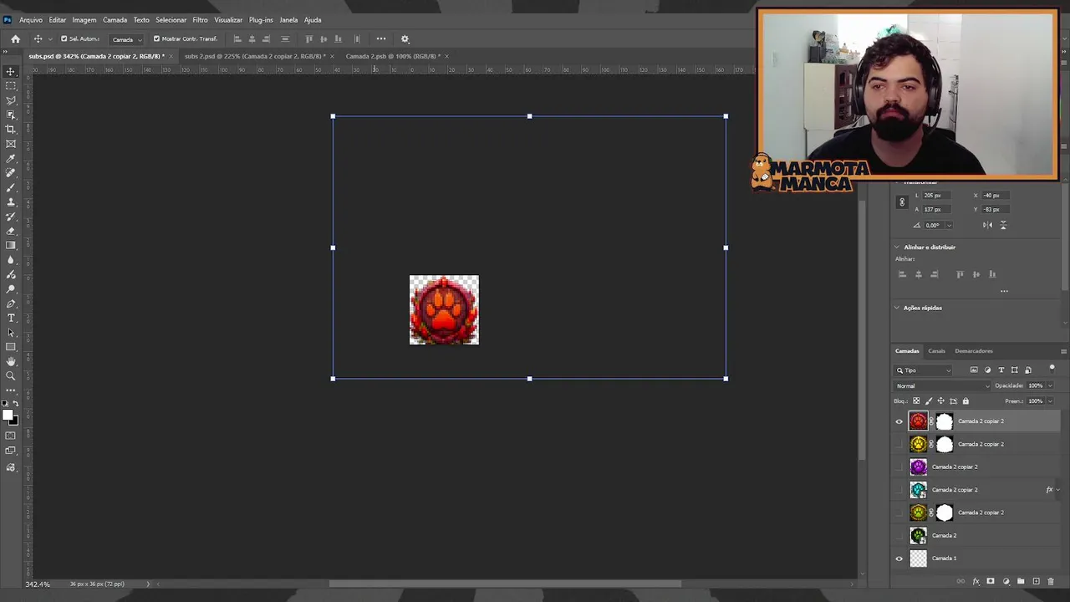This screenshot has width=1070, height=602.
Task: Select the Move tool
Action: pos(11,71)
